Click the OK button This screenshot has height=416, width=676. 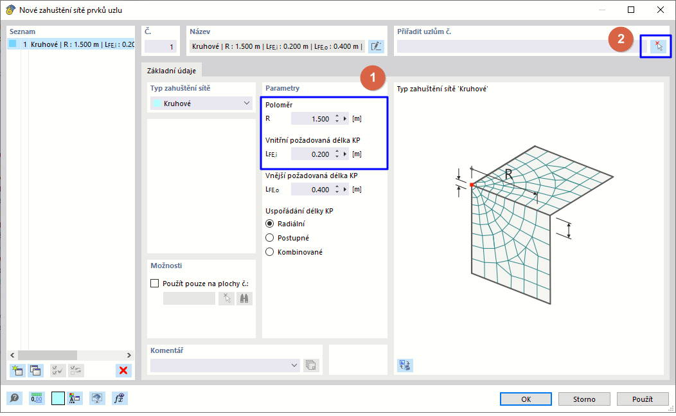pos(526,399)
